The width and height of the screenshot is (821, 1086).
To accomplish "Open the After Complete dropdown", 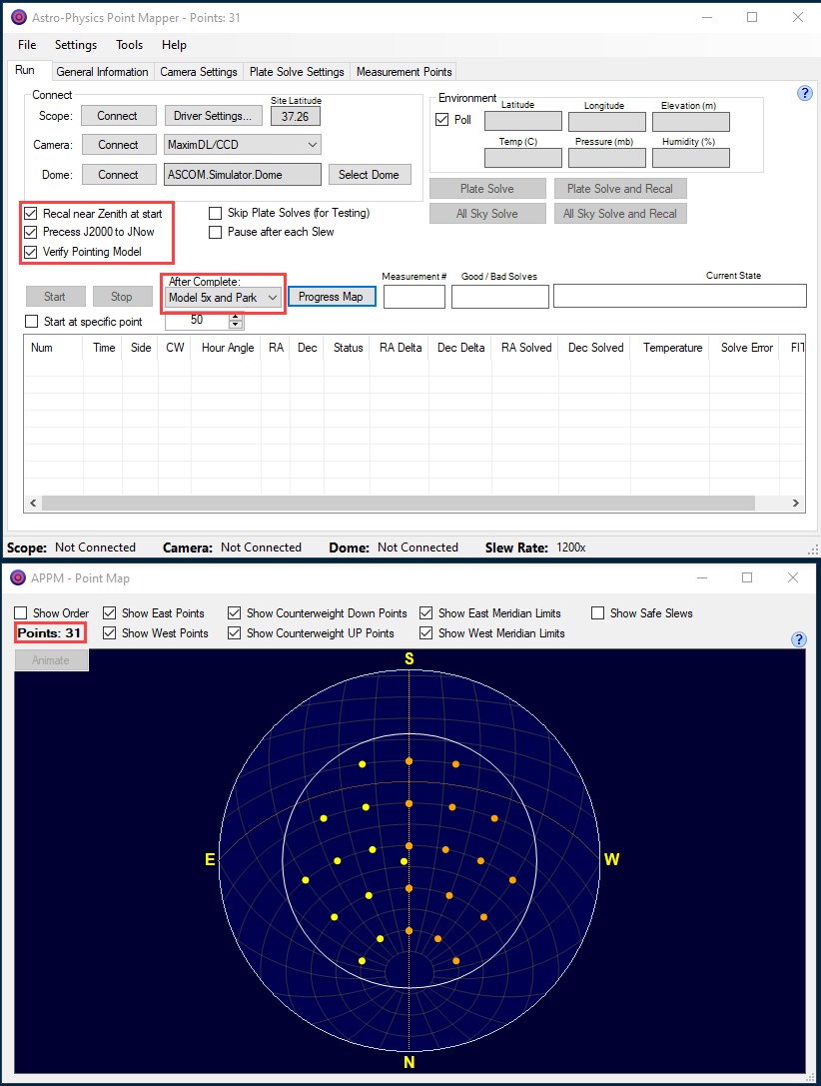I will point(224,297).
